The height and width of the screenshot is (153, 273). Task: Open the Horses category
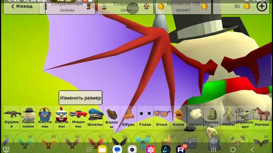coord(262,118)
